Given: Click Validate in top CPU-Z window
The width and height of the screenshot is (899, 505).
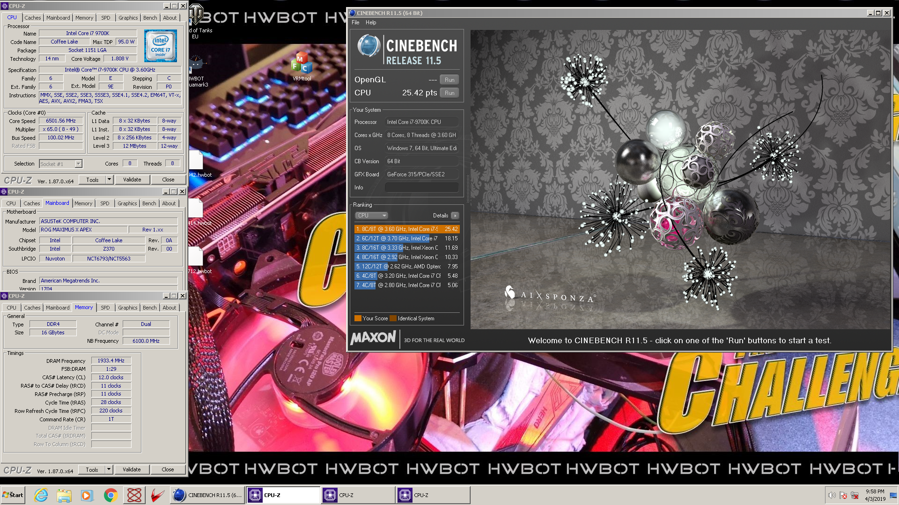Looking at the screenshot, I should click(x=132, y=180).
